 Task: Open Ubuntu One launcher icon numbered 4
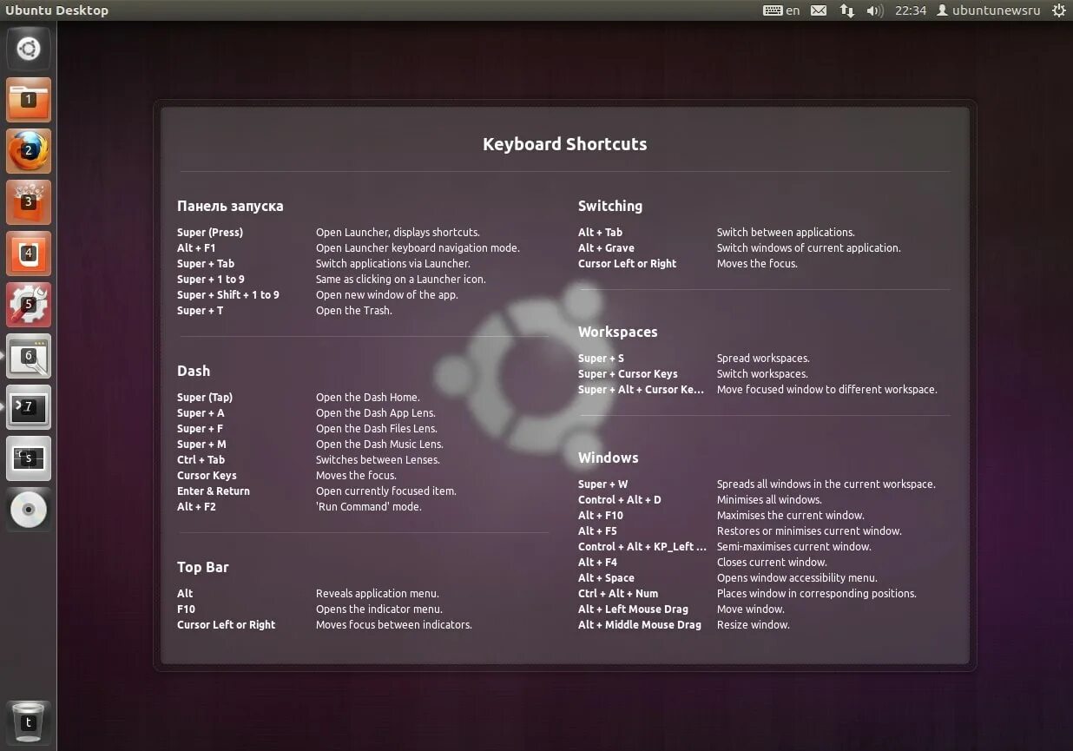29,254
